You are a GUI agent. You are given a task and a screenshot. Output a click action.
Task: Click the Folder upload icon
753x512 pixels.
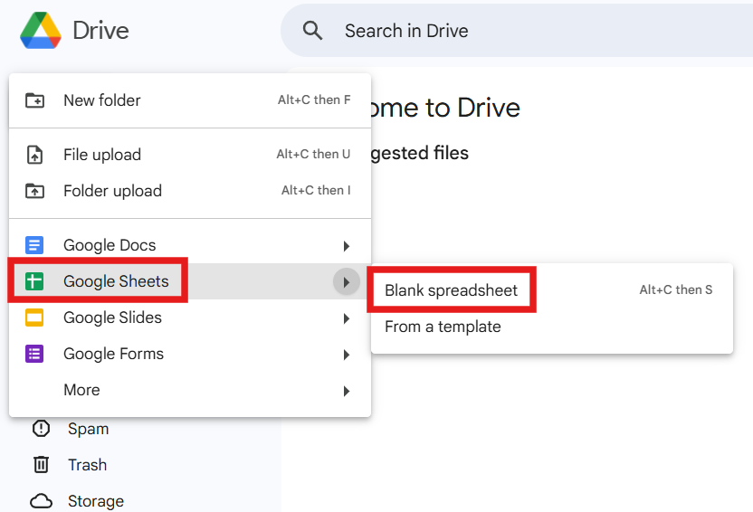[34, 191]
